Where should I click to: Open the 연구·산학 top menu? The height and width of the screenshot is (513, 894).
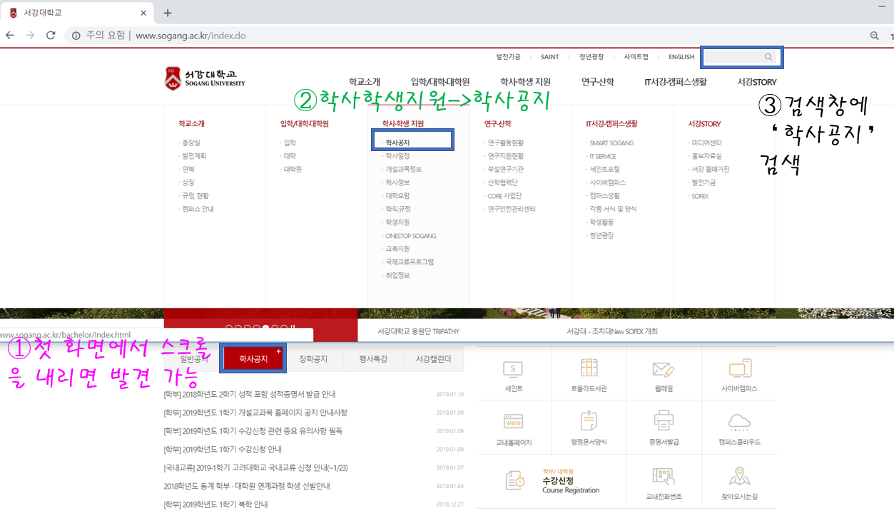[597, 82]
